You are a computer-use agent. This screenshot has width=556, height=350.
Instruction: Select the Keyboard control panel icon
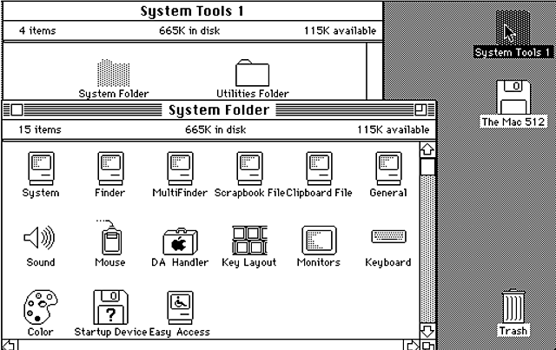point(389,236)
